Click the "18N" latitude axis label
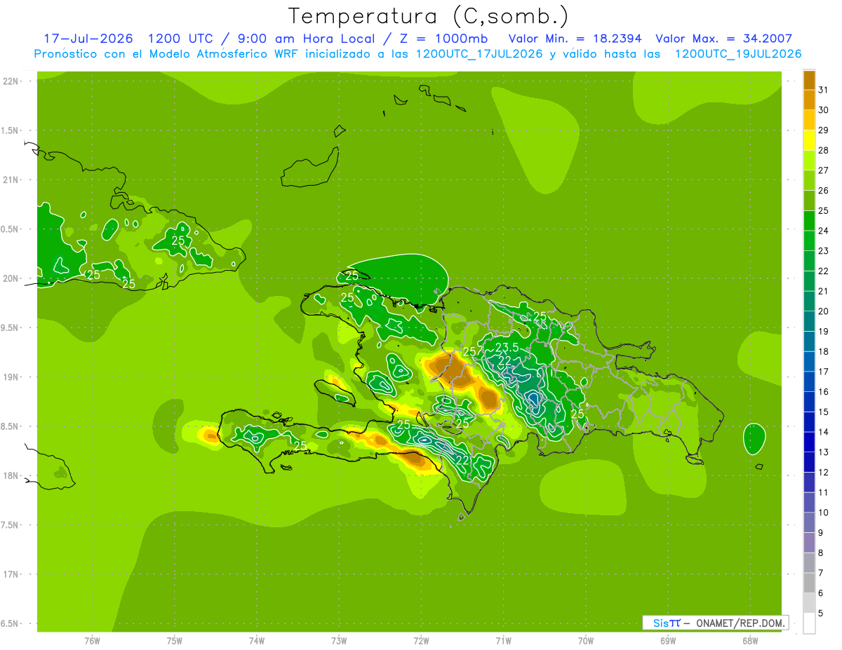The width and height of the screenshot is (842, 650). (x=11, y=475)
